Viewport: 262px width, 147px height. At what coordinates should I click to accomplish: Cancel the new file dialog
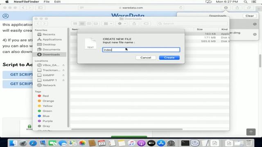tap(146, 58)
